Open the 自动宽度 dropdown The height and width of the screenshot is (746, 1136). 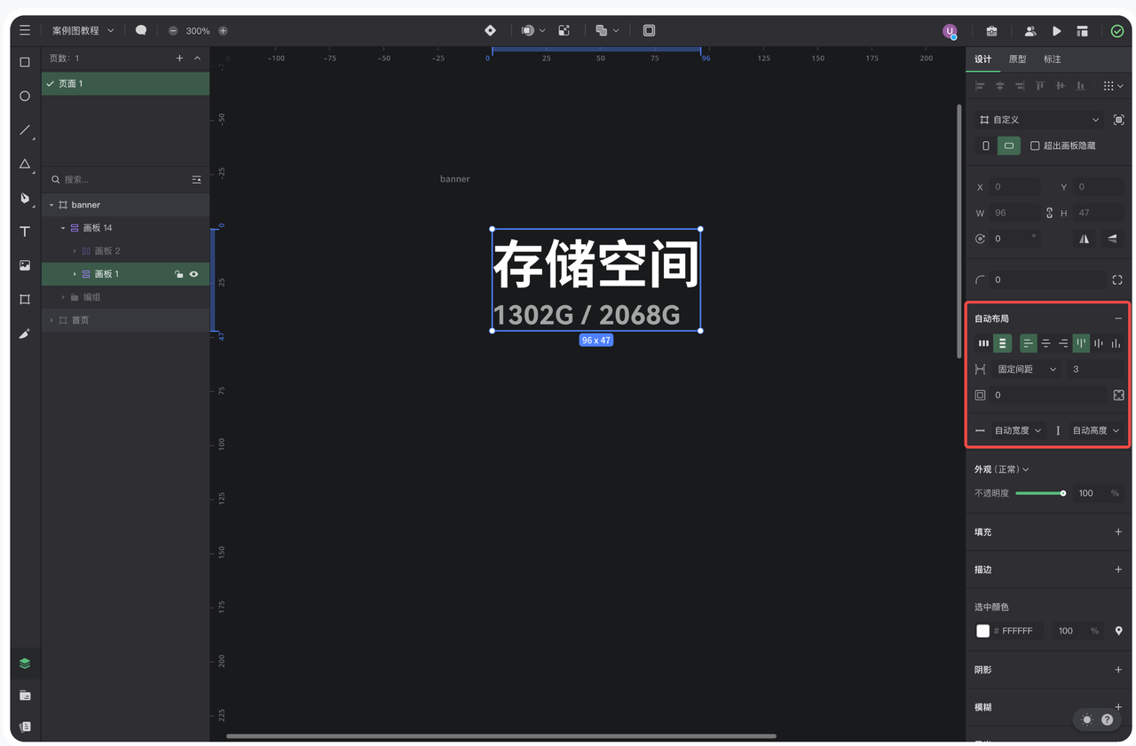point(1017,430)
